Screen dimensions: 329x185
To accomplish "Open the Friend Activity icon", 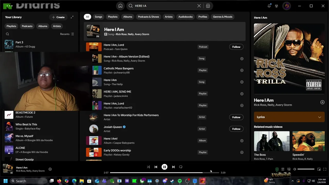I will point(277,6).
